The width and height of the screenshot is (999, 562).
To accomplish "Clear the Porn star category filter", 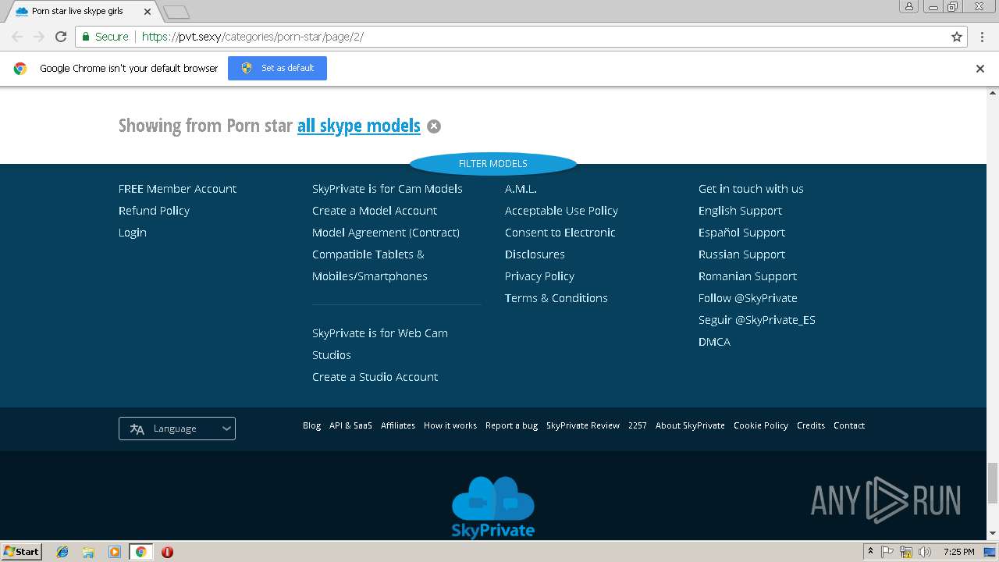I will (x=434, y=126).
